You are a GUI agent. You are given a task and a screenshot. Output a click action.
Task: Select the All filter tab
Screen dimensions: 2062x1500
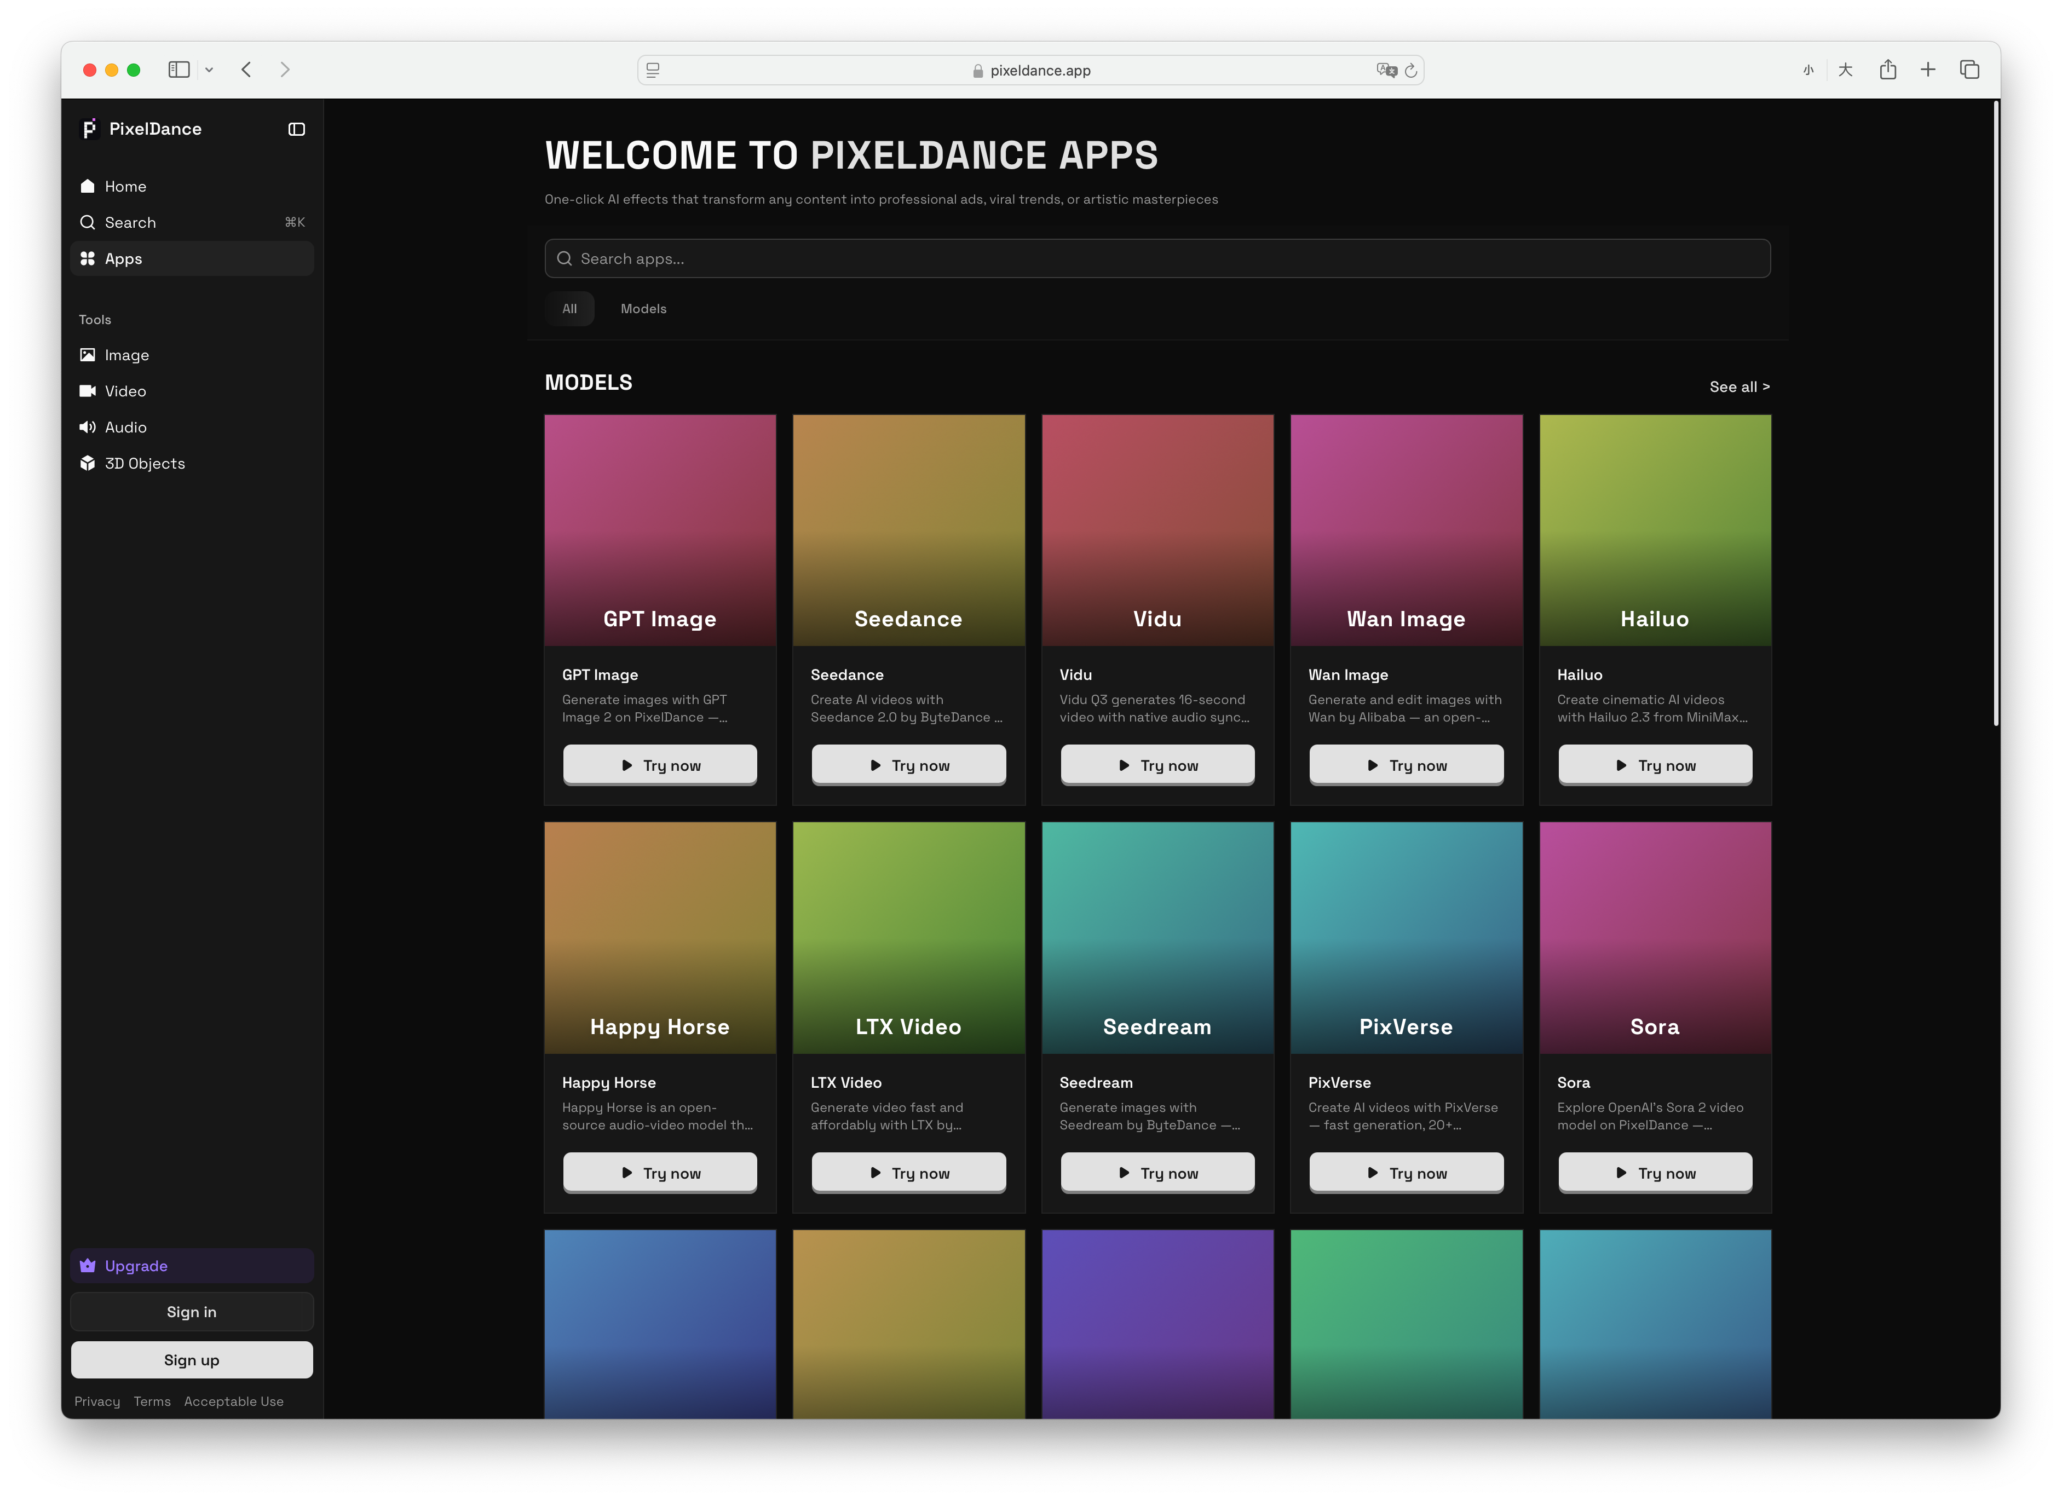569,309
